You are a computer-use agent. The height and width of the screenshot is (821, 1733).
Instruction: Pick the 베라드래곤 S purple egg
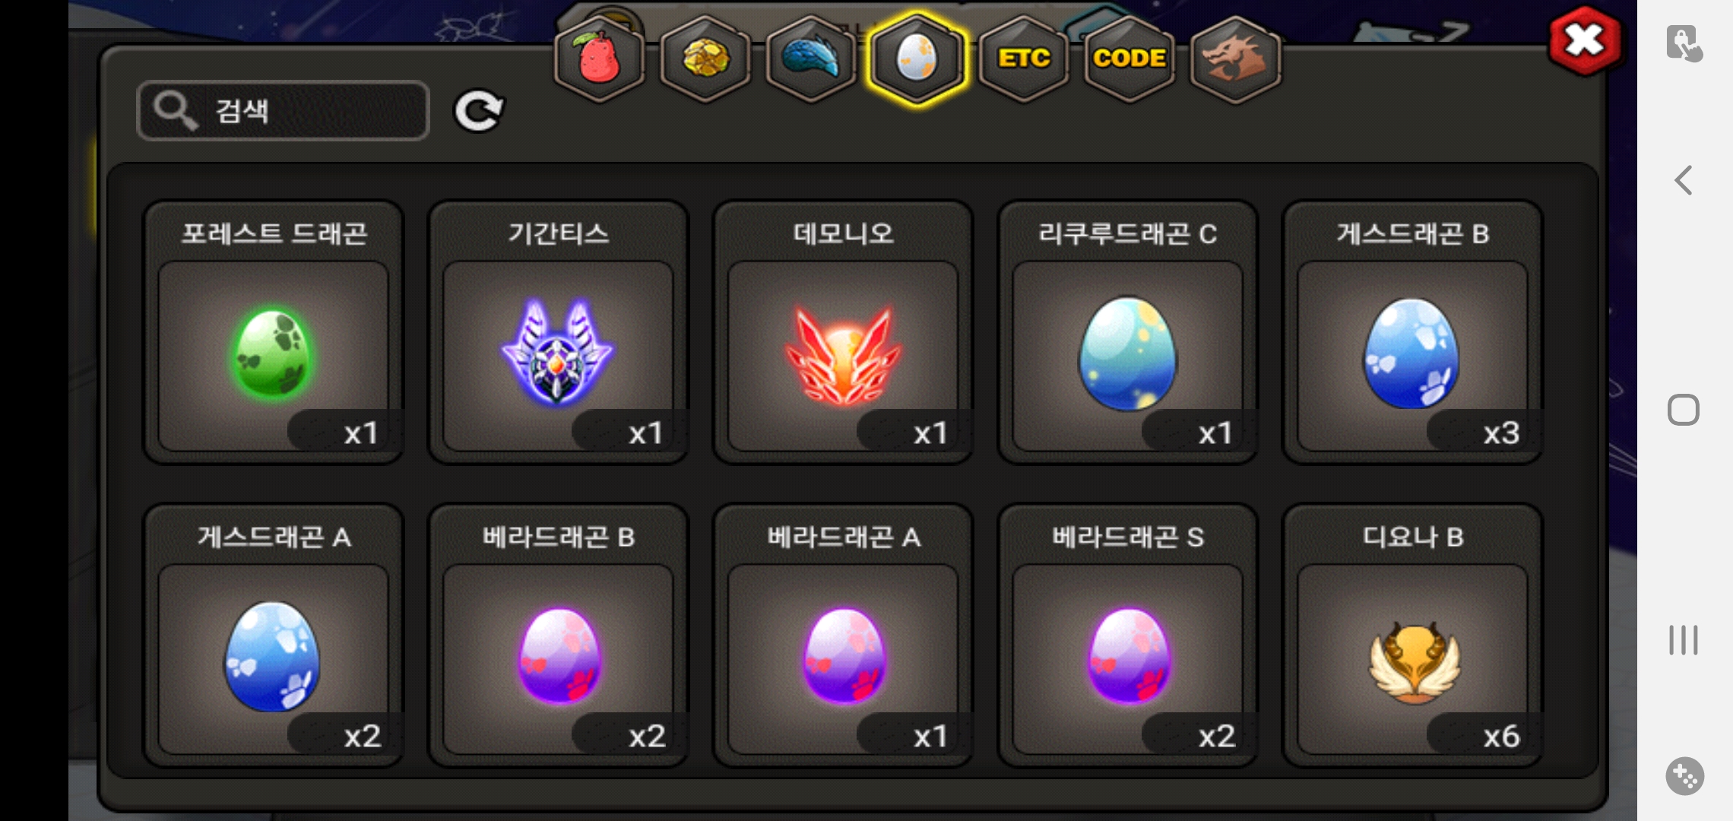click(x=1128, y=636)
